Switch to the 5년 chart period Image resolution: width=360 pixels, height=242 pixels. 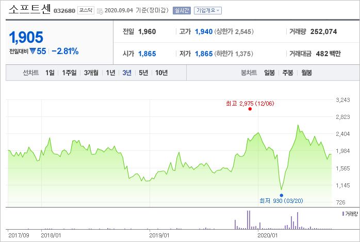(143, 73)
